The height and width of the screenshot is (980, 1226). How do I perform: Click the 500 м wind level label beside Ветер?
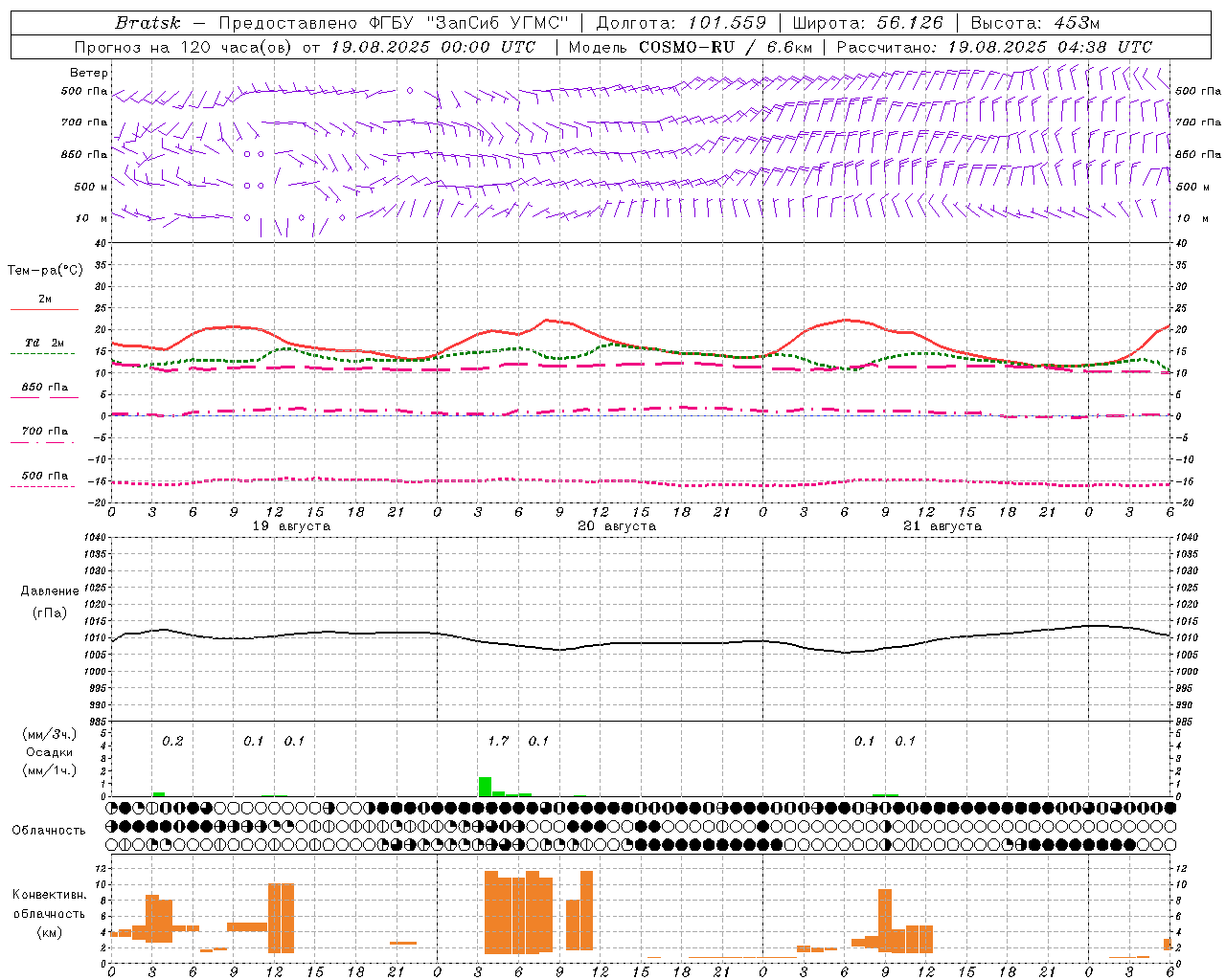pos(91,187)
